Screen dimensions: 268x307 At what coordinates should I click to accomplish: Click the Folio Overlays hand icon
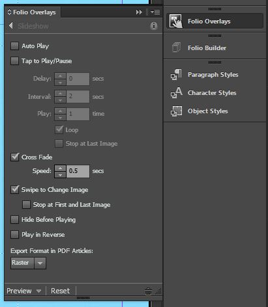point(175,21)
